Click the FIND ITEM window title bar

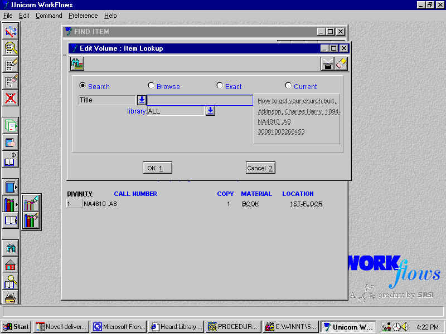191,32
